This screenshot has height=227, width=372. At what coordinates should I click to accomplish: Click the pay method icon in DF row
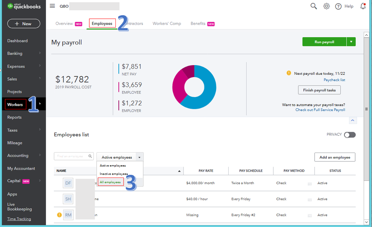coord(309,184)
